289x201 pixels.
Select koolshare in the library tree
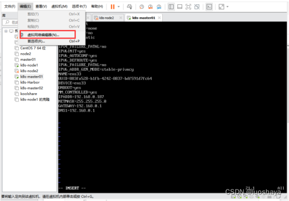pos(29,94)
